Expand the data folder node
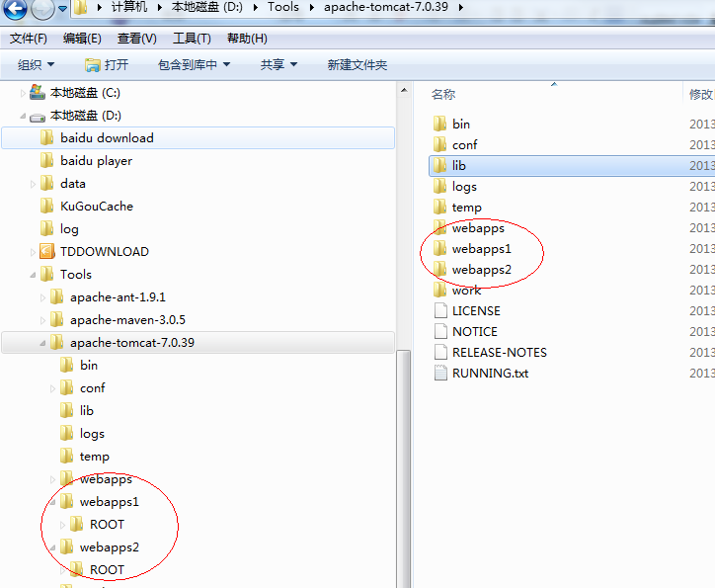 point(33,184)
